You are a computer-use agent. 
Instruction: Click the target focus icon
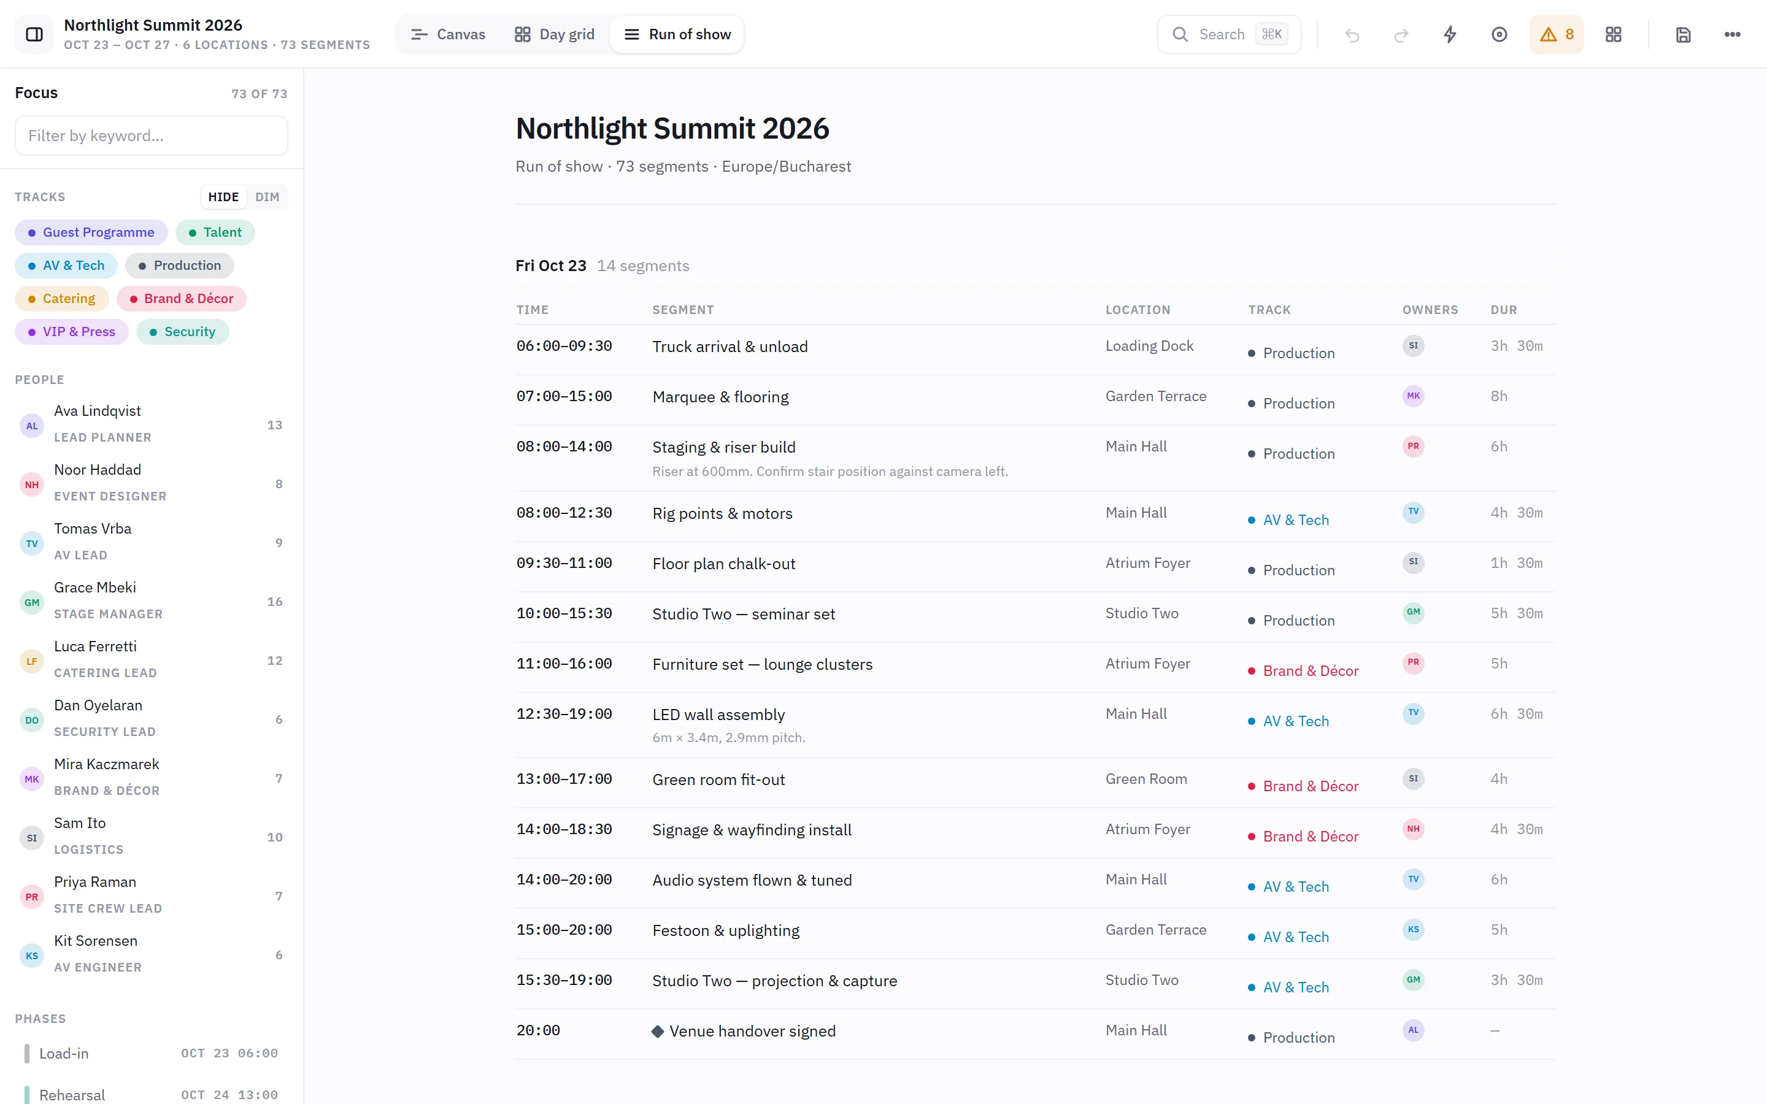pos(1499,34)
